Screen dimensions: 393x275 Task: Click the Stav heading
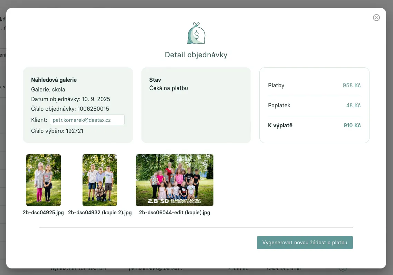pos(155,80)
